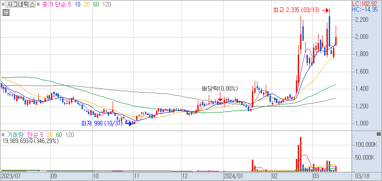Toggle the small square left of 시그네틱스

tap(3, 4)
